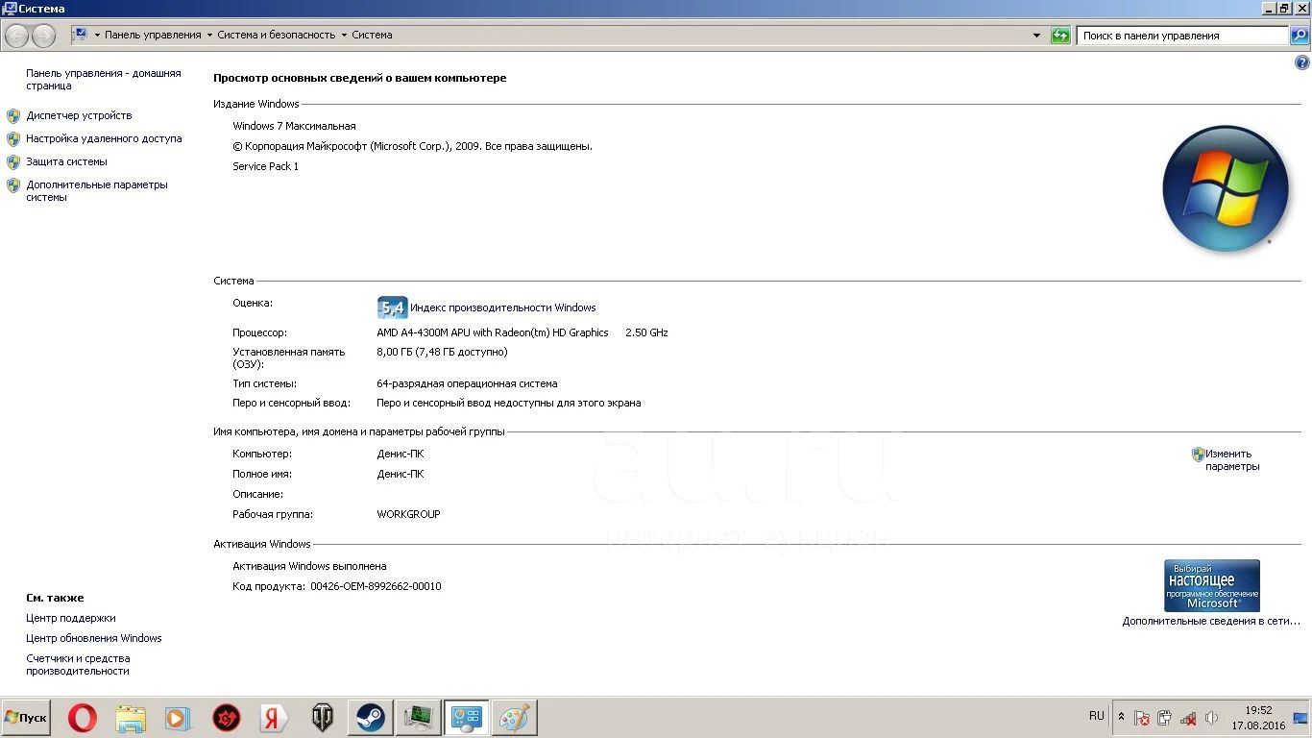Viewport: 1312px width, 738px height.
Task: Open Центр обновления Windows link
Action: (x=94, y=638)
